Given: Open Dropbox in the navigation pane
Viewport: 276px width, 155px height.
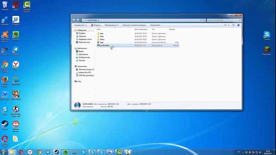Looking at the screenshot, I should tap(82, 33).
